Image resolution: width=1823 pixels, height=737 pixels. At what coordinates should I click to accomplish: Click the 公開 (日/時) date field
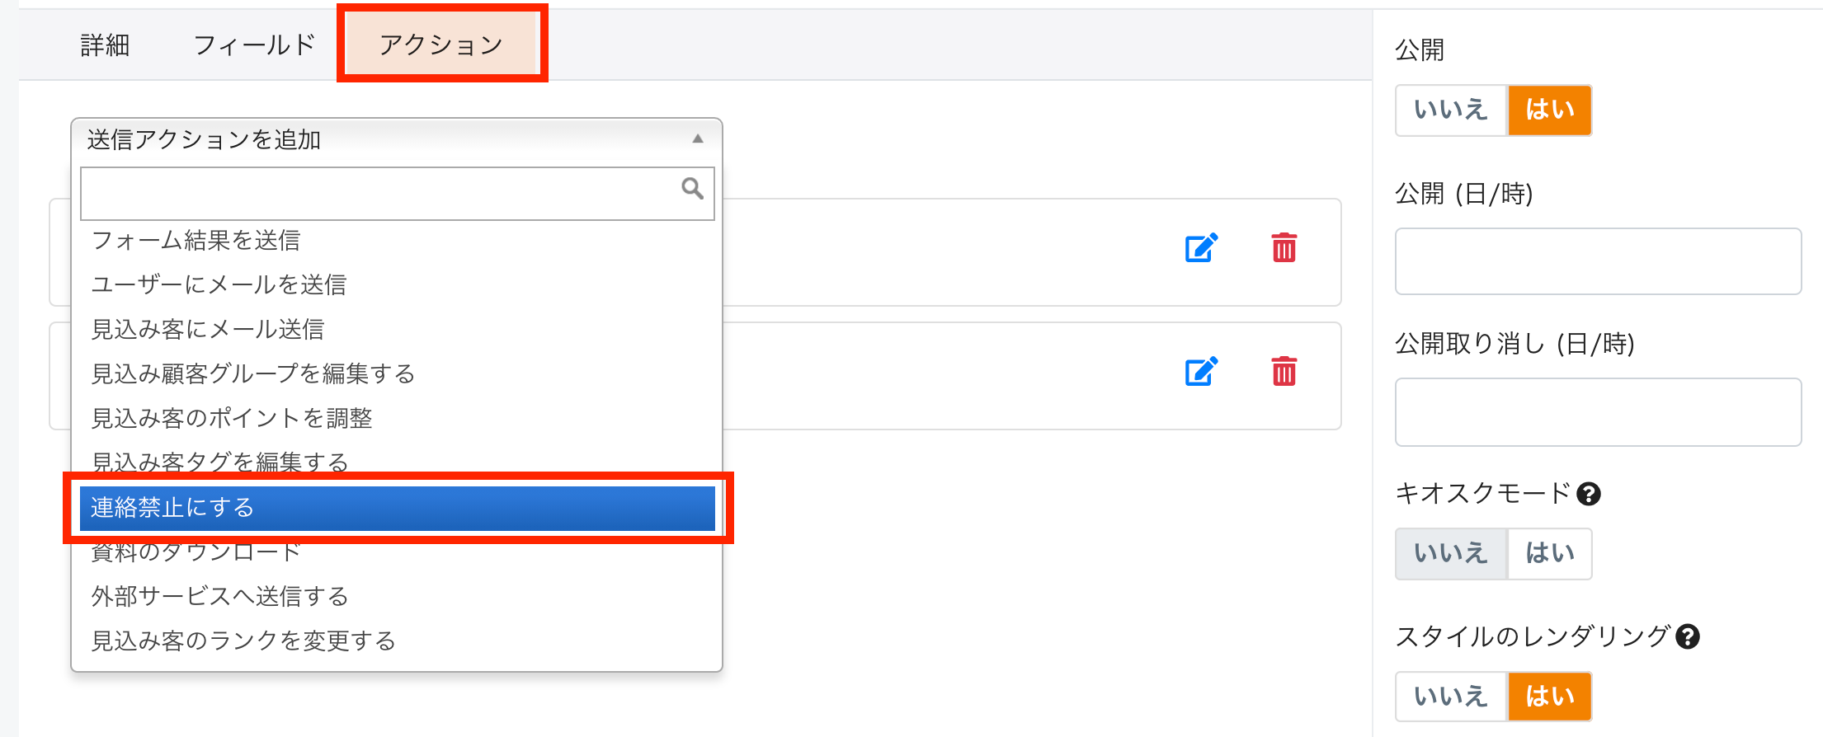(1597, 261)
